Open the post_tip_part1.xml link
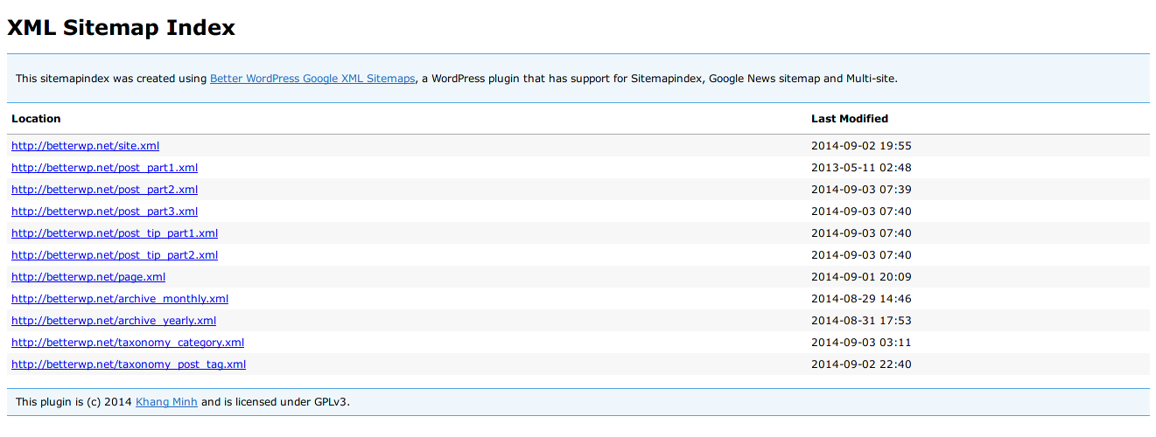The image size is (1156, 437). (115, 233)
